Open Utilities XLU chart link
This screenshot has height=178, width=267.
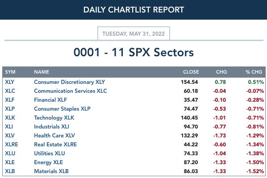[x=50, y=153]
